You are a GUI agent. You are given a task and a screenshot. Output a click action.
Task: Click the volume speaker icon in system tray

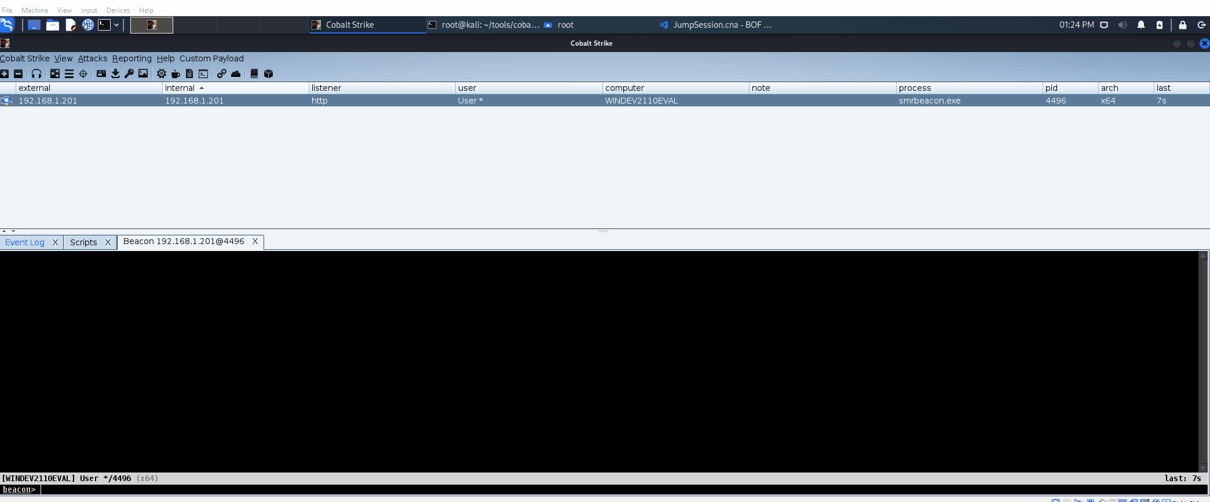pos(1123,25)
